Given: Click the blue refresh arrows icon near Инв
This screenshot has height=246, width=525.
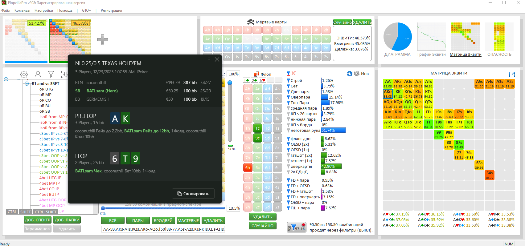Looking at the screenshot, I should [349, 74].
